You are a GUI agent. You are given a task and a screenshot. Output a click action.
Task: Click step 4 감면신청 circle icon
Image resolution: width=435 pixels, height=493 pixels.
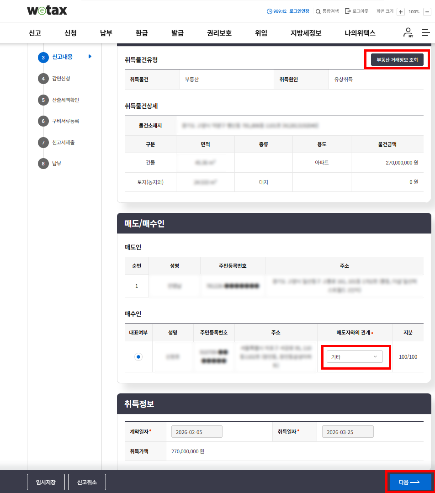click(x=43, y=79)
